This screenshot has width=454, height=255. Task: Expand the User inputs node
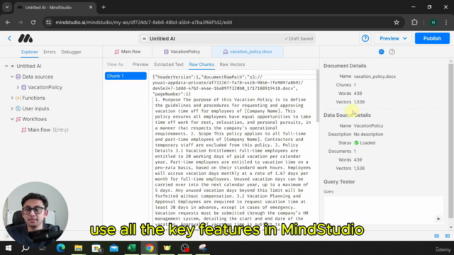point(12,108)
